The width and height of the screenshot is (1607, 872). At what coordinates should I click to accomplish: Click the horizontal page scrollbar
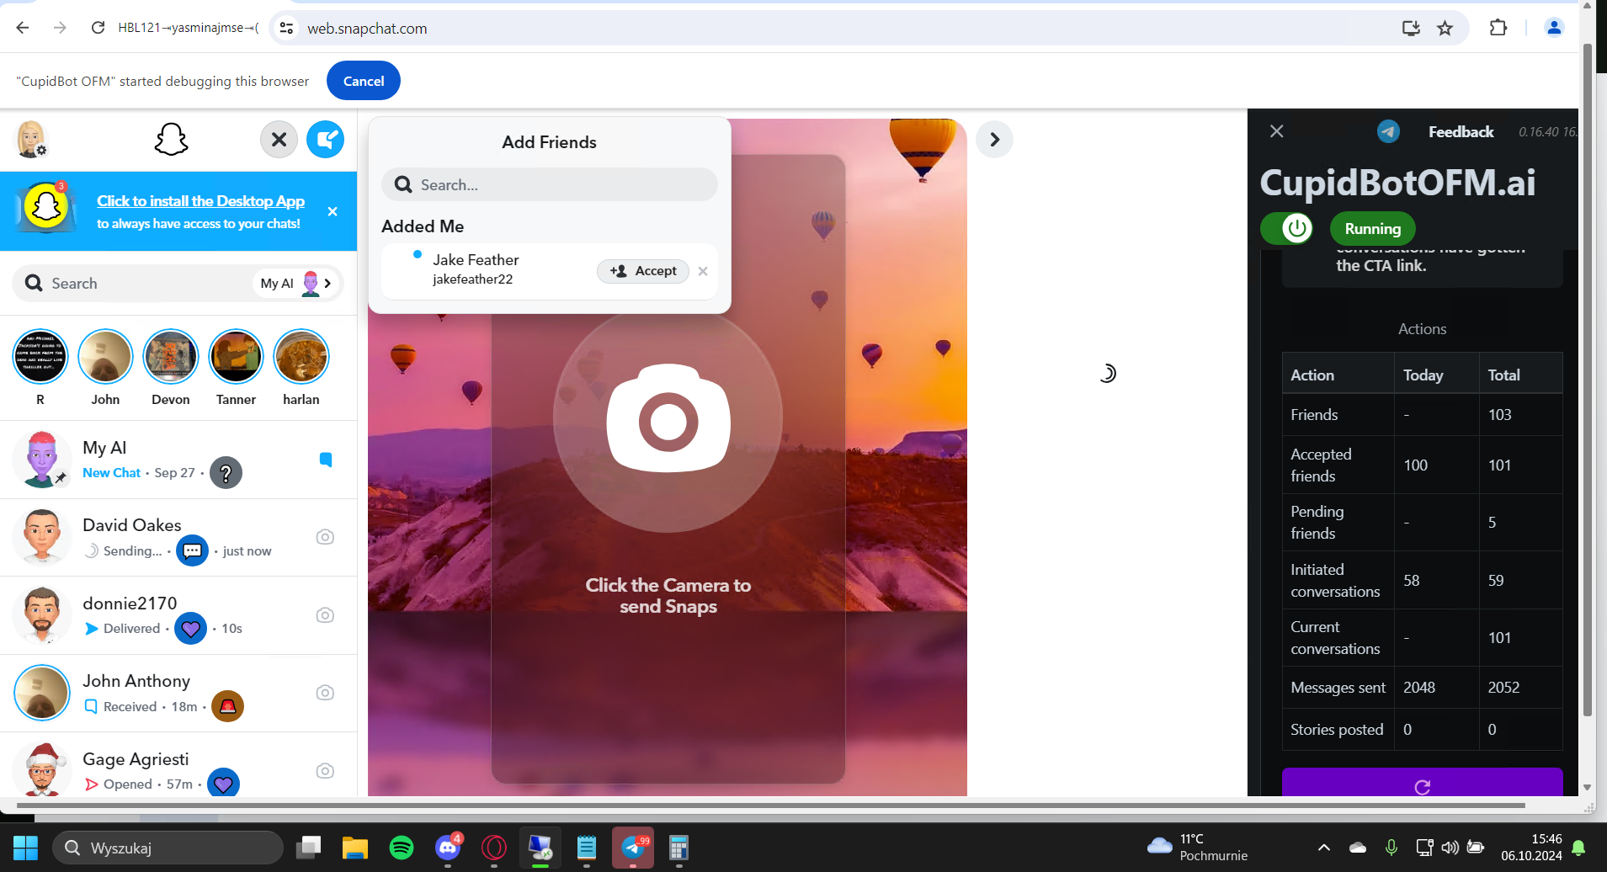tap(771, 806)
